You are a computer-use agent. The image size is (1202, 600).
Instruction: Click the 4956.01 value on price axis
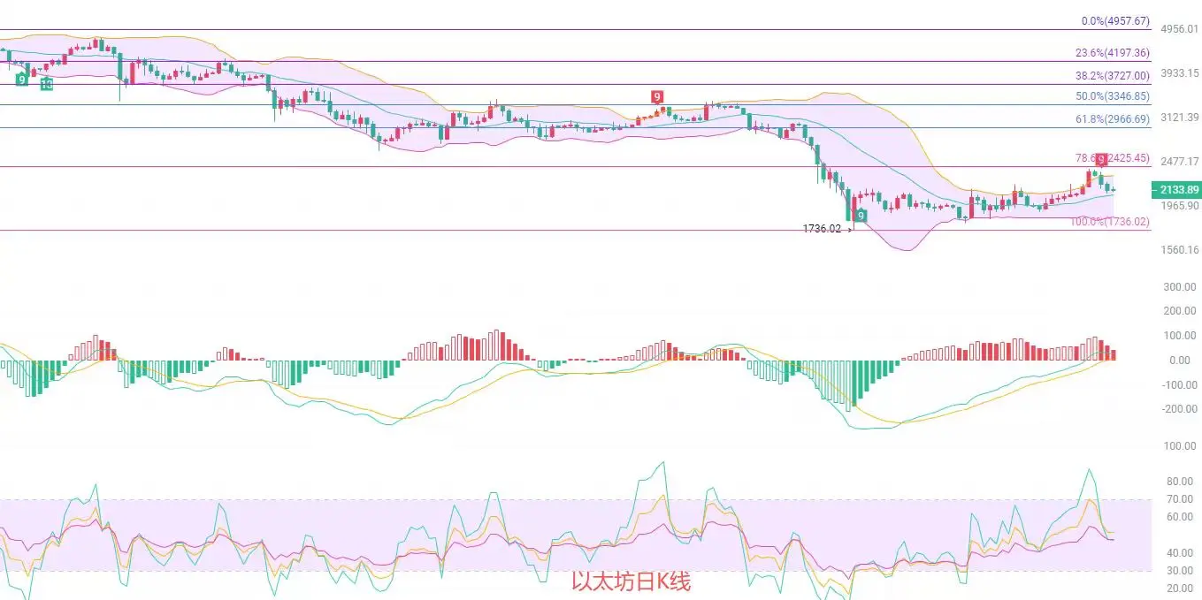coord(1180,29)
